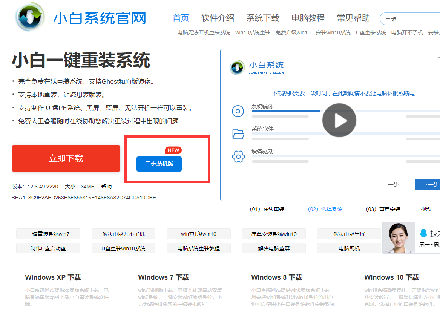
Task: Click the 立即下载 button
Action: pos(66,158)
